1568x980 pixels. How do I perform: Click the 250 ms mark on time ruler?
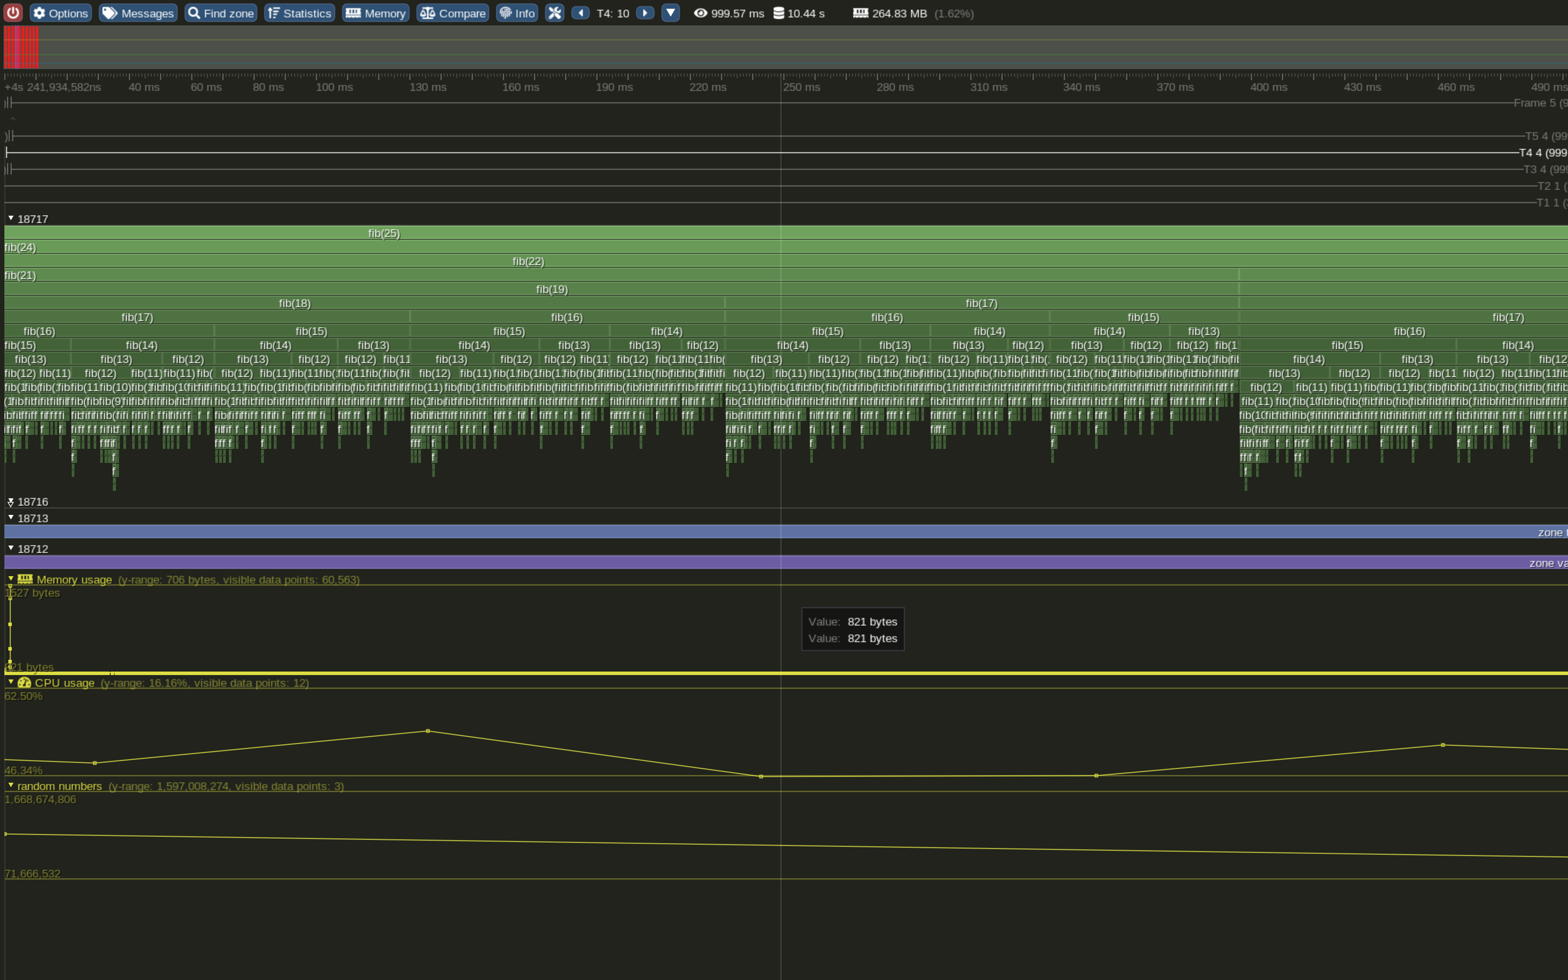click(x=801, y=87)
